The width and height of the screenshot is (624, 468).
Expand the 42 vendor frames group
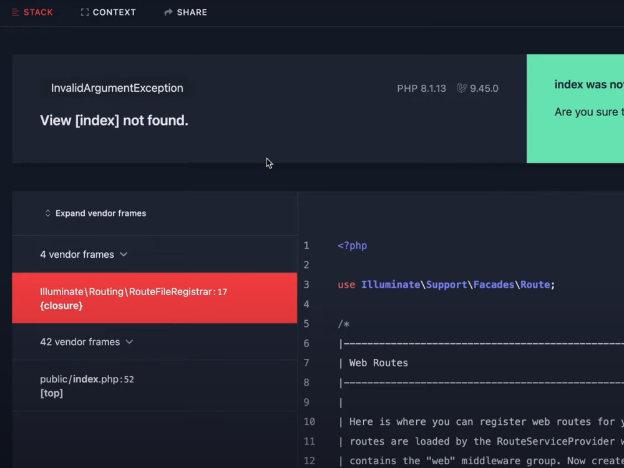(154, 342)
